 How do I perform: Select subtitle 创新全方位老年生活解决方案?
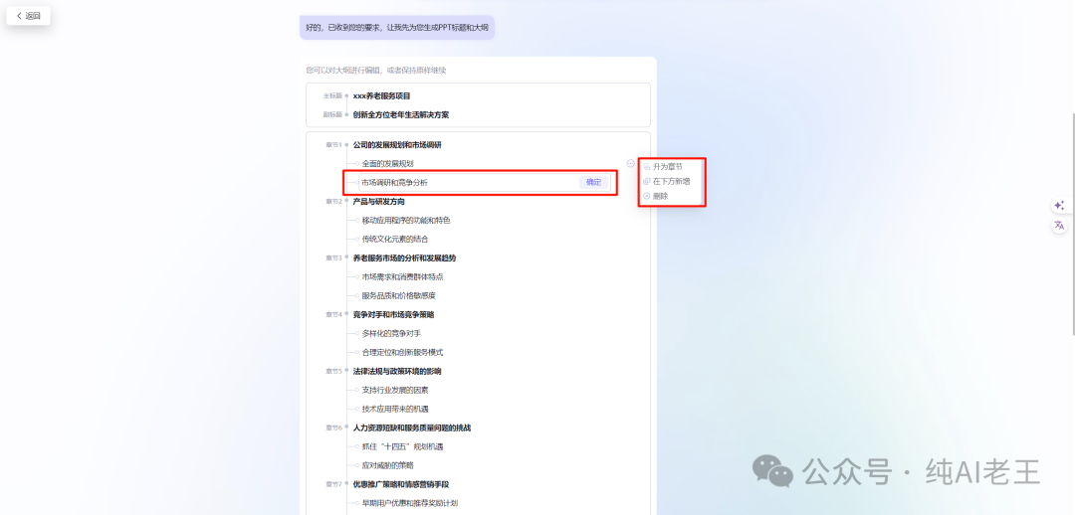tap(401, 115)
